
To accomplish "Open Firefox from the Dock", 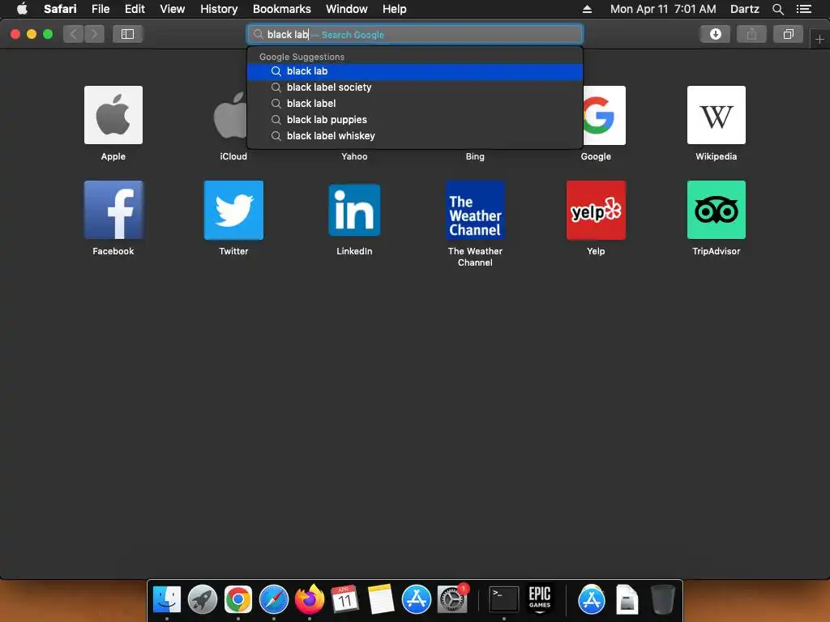I will pyautogui.click(x=310, y=599).
